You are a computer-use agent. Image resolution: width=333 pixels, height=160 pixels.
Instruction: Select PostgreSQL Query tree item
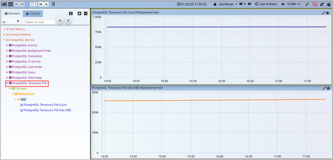24,72
